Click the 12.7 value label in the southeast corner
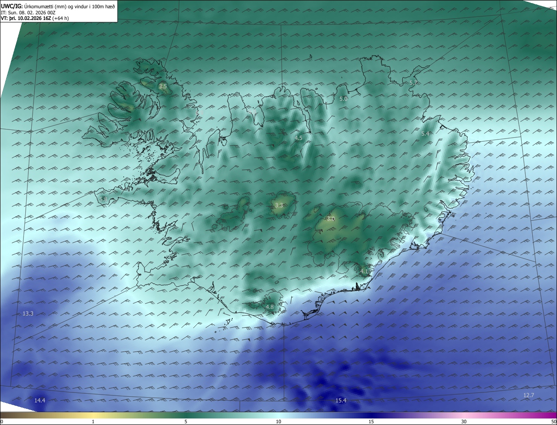 (528, 395)
